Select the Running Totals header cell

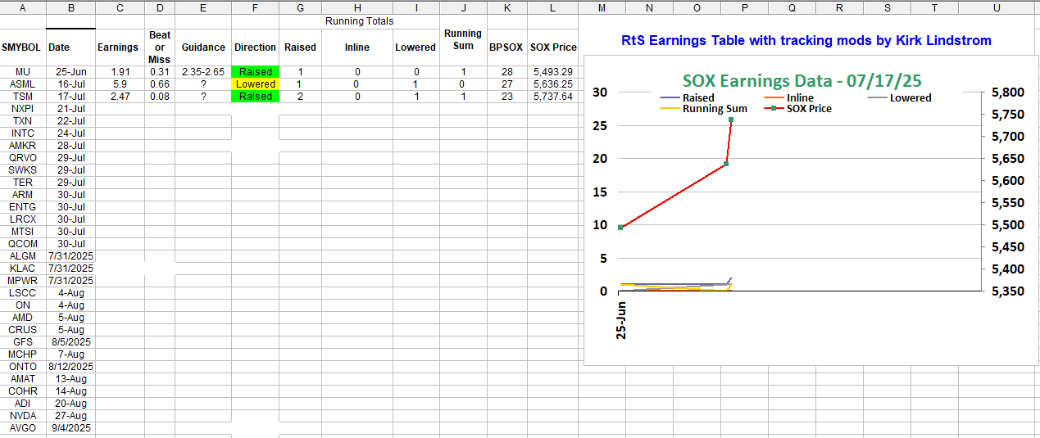coord(359,20)
